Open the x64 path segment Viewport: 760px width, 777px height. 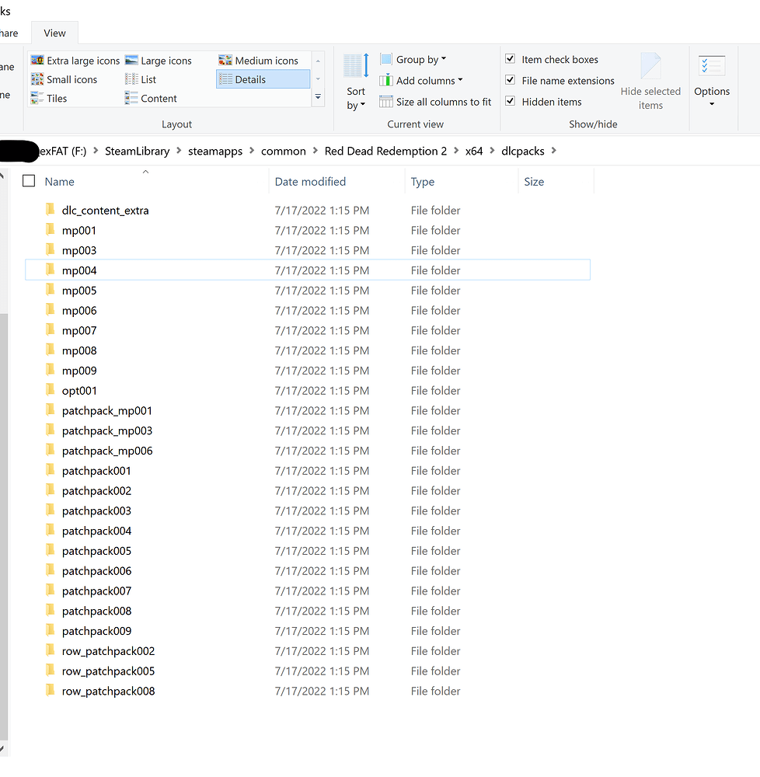[x=474, y=151]
